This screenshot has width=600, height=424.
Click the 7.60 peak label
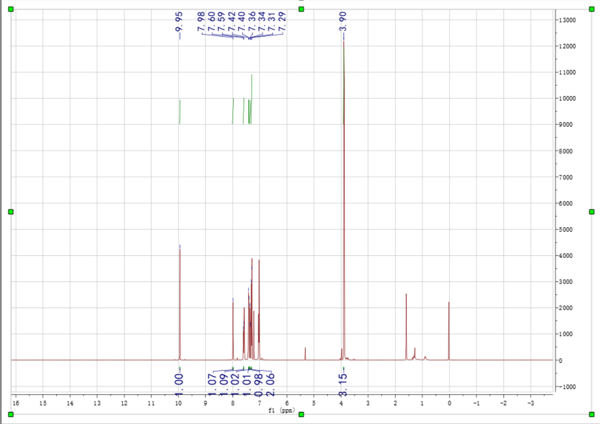(x=211, y=21)
